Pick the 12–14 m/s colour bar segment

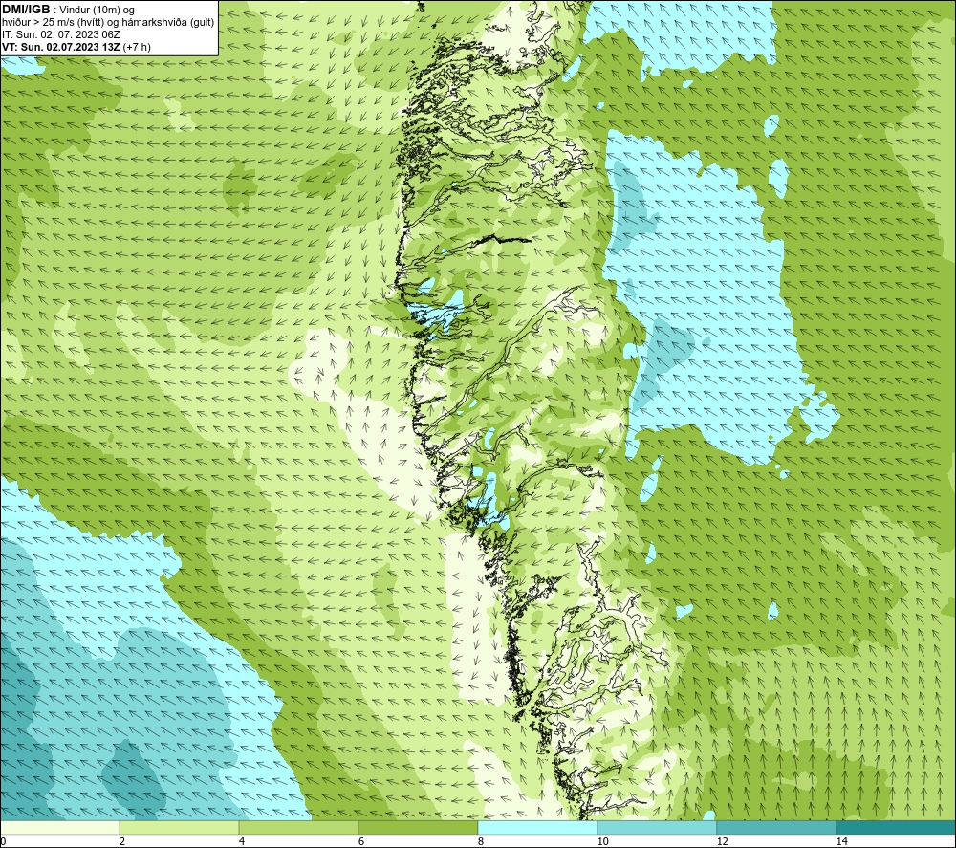(776, 827)
